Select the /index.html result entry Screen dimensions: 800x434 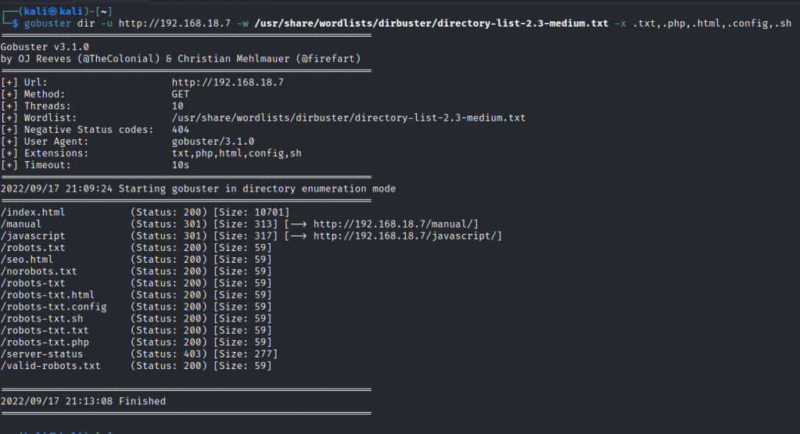pos(33,212)
